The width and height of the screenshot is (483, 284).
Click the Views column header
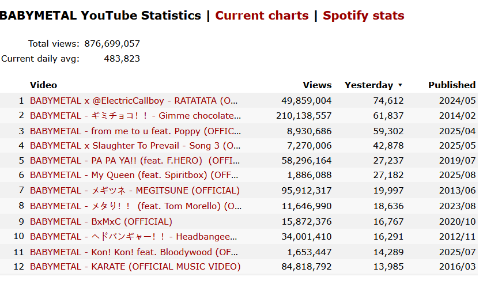tap(317, 85)
